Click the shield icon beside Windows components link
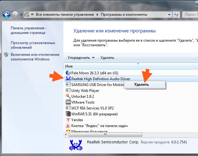Viewport: 198px width, 156px height. pyautogui.click(x=6, y=55)
